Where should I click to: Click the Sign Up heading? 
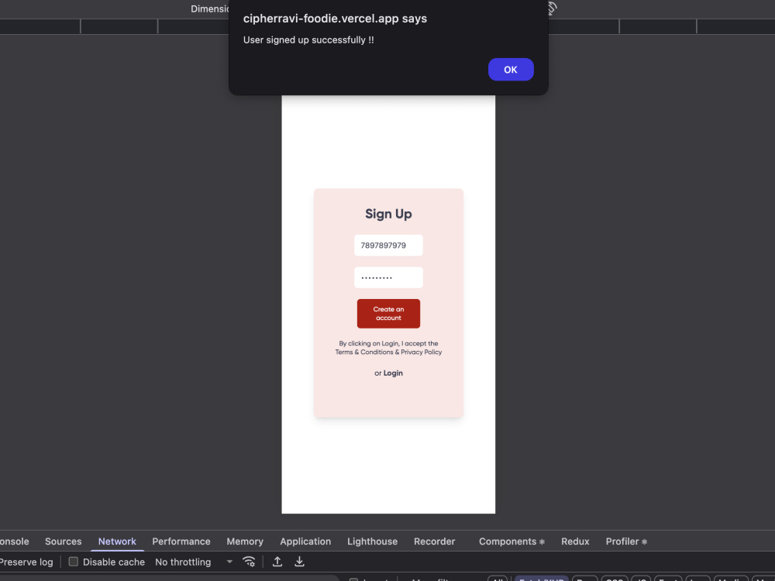[x=388, y=214]
